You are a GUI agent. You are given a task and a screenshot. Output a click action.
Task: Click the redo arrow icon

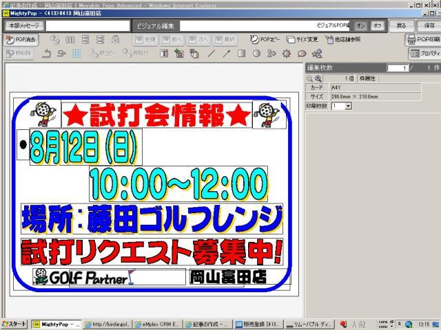pos(61,54)
